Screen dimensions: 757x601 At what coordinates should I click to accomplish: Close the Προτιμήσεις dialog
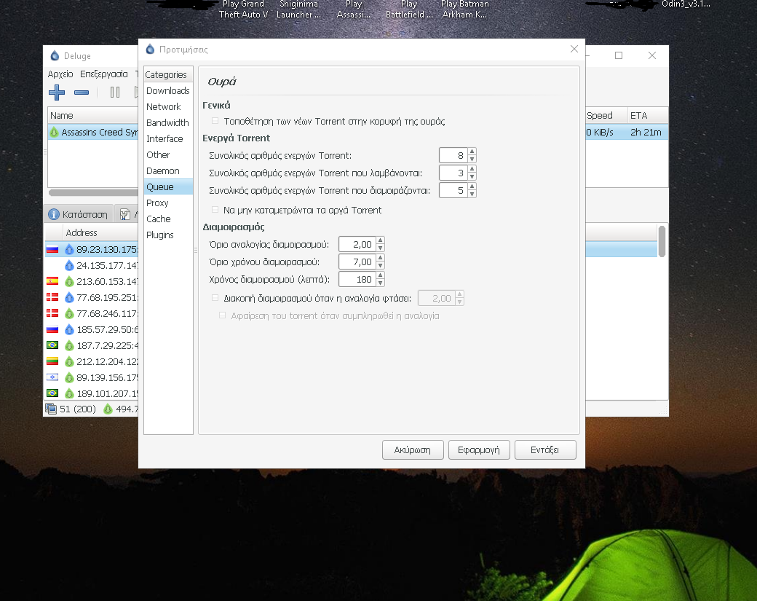coord(574,49)
